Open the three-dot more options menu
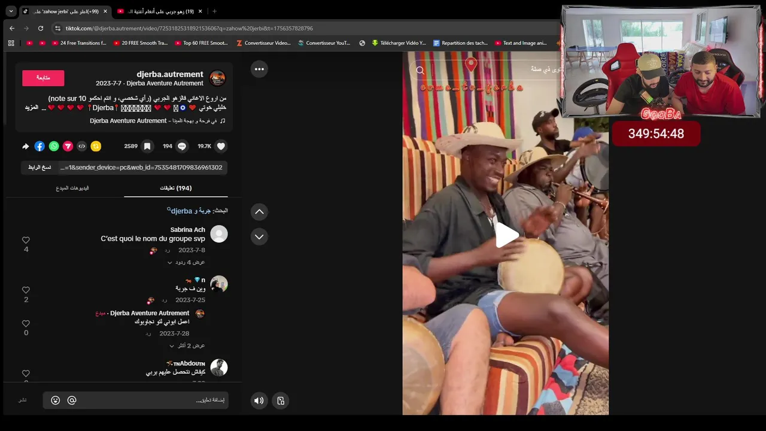 pos(259,69)
